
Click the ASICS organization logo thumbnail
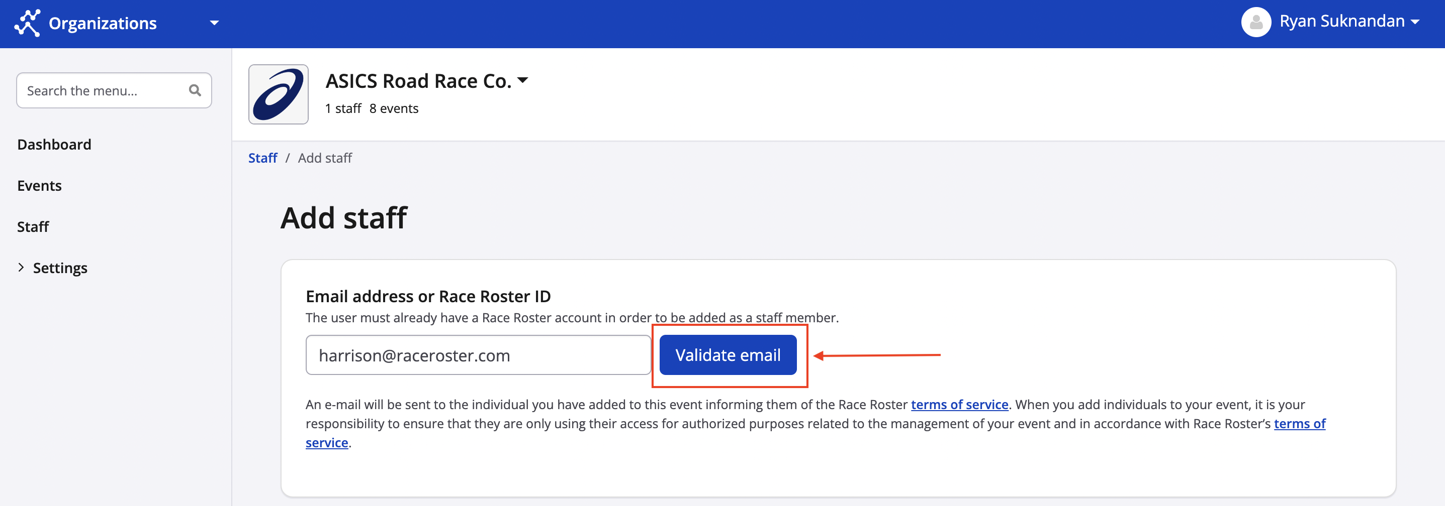(278, 94)
